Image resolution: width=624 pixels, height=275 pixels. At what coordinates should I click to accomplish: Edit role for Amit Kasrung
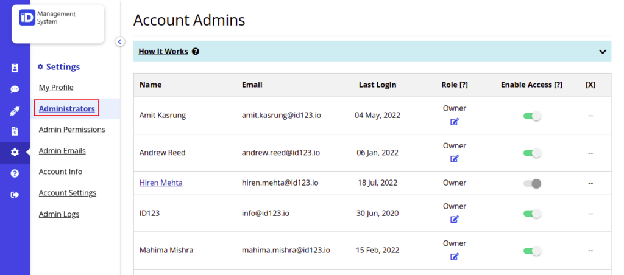[x=455, y=122]
